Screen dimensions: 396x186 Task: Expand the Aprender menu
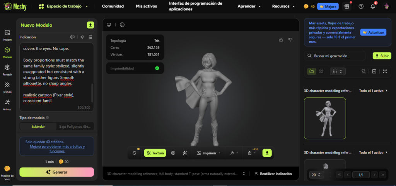tap(249, 6)
